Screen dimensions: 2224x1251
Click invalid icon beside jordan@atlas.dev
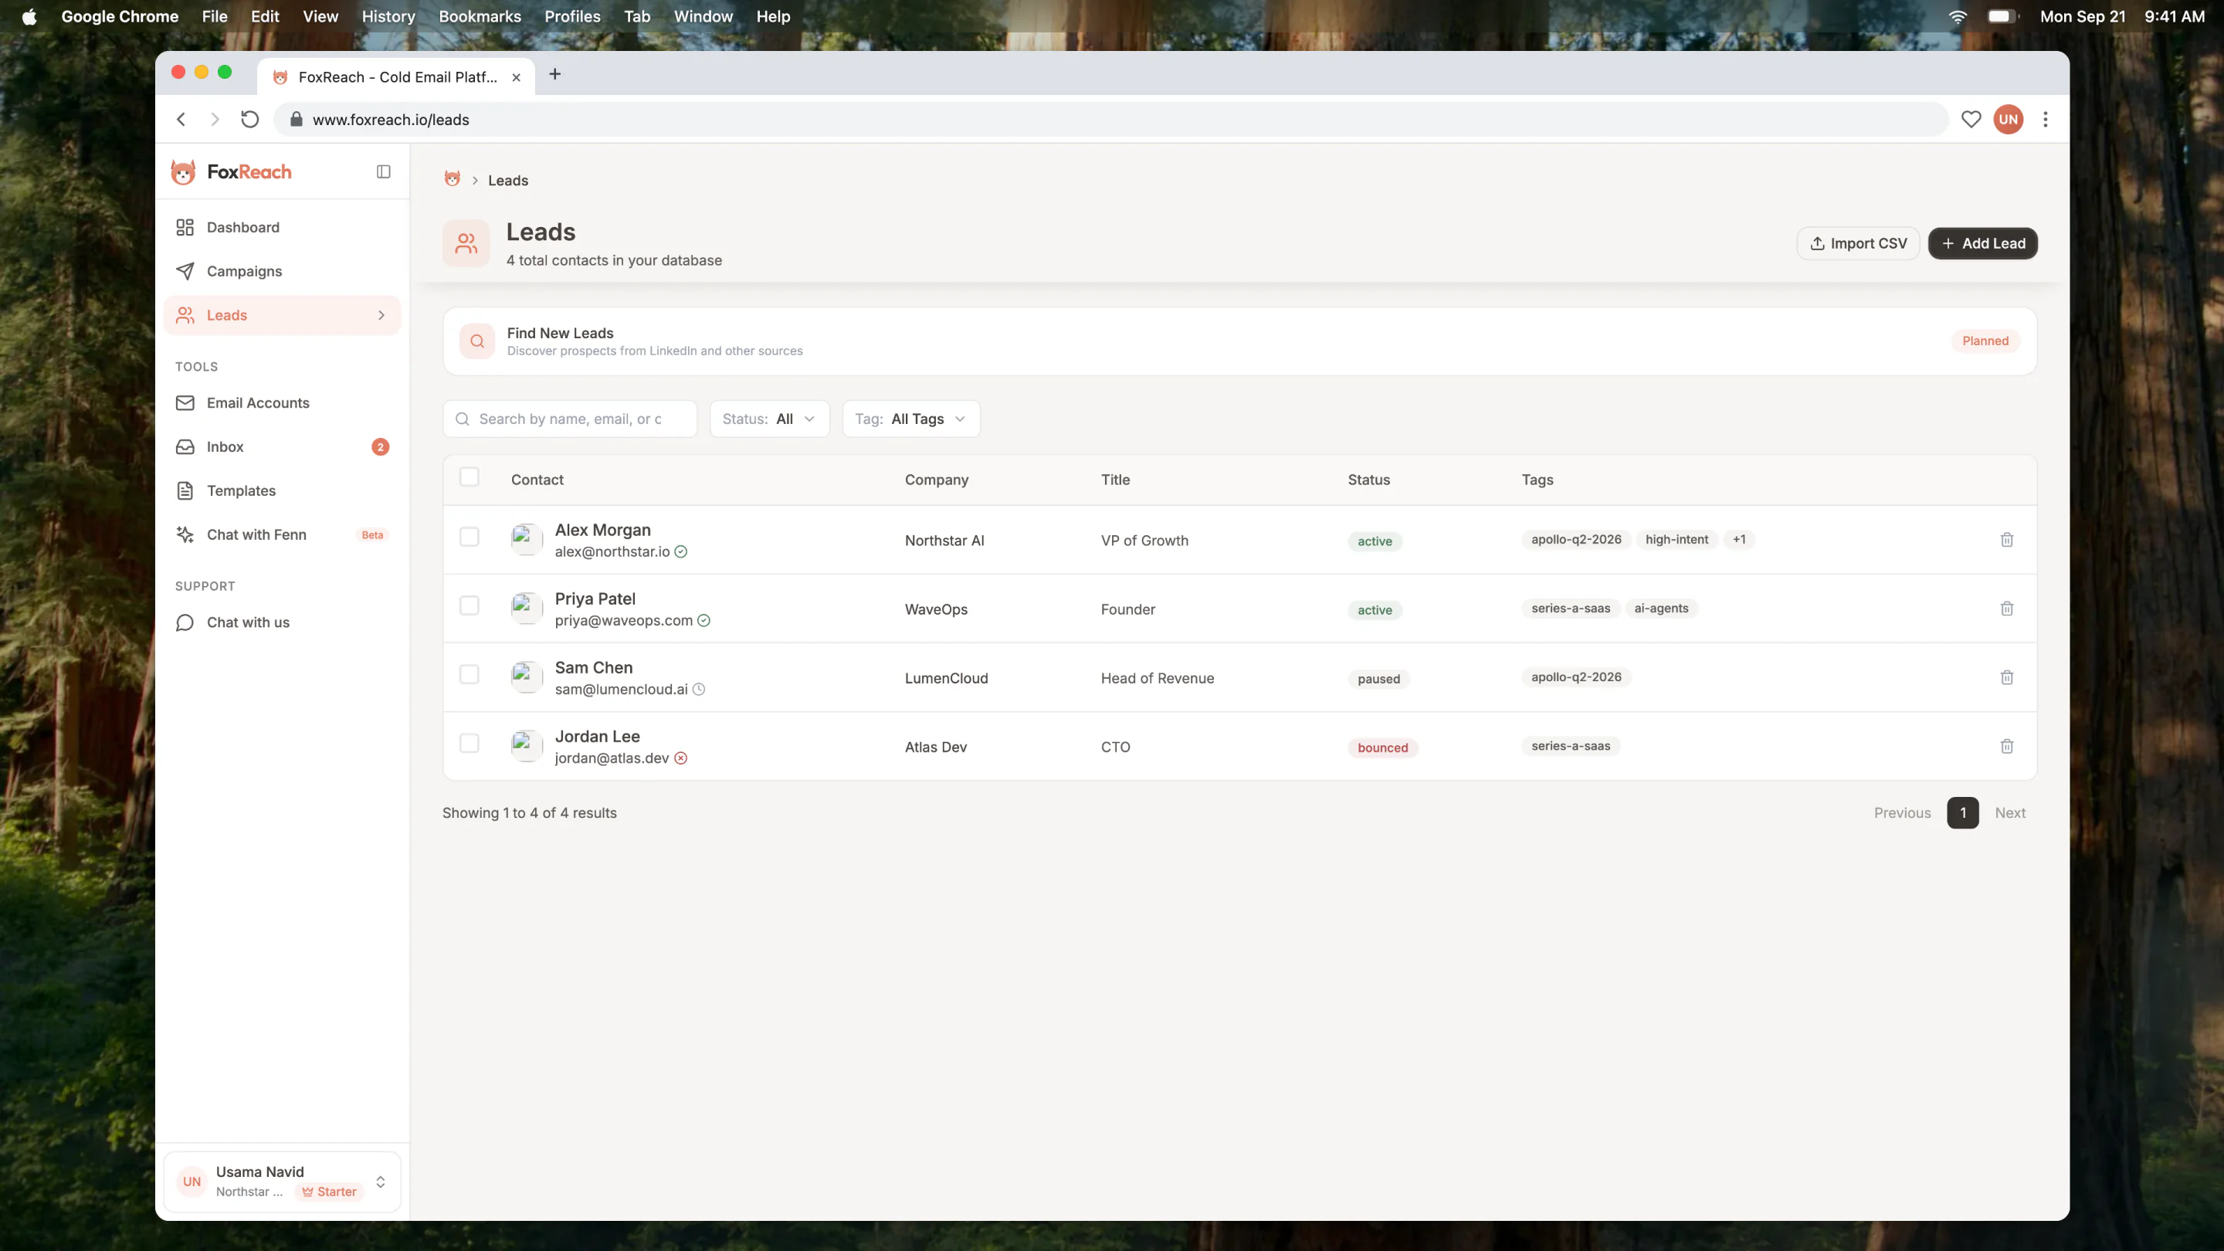click(x=681, y=759)
